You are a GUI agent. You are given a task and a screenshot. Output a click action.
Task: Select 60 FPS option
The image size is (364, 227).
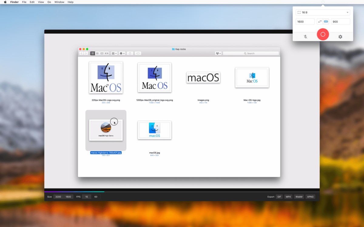[96, 197]
